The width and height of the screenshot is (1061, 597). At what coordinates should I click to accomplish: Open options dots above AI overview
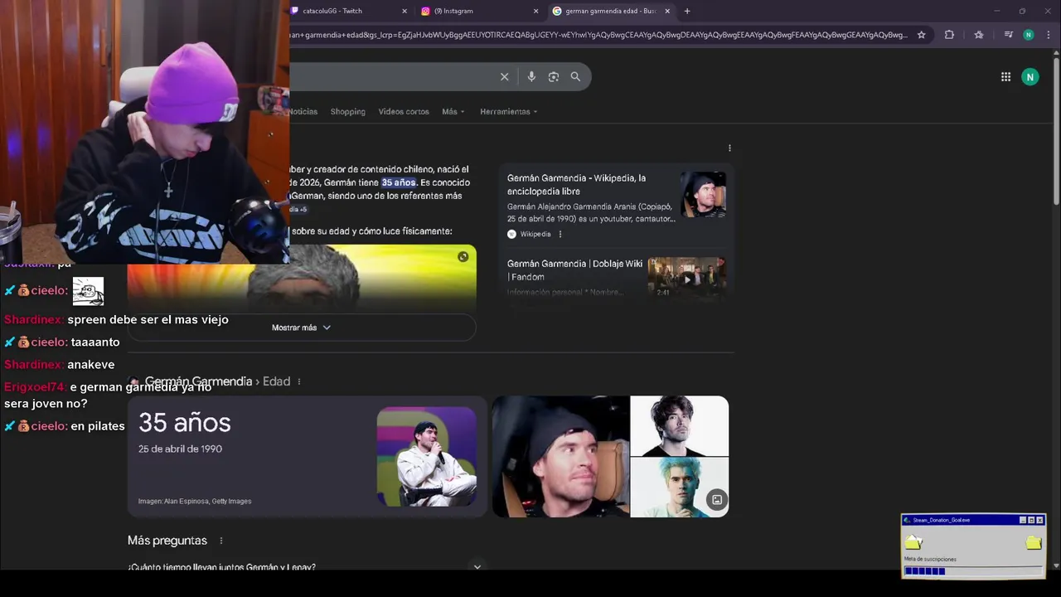[729, 148]
